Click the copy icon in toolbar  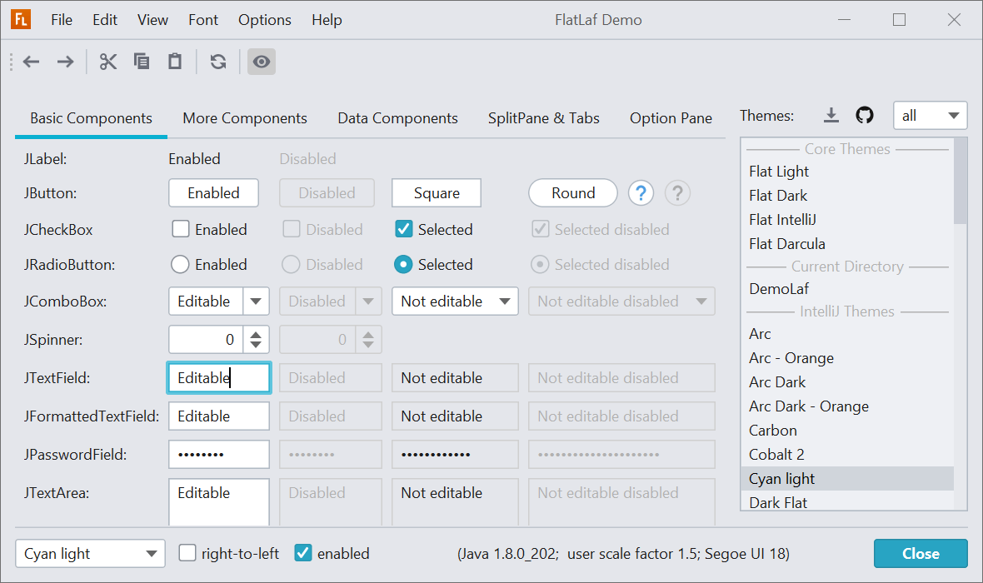142,62
